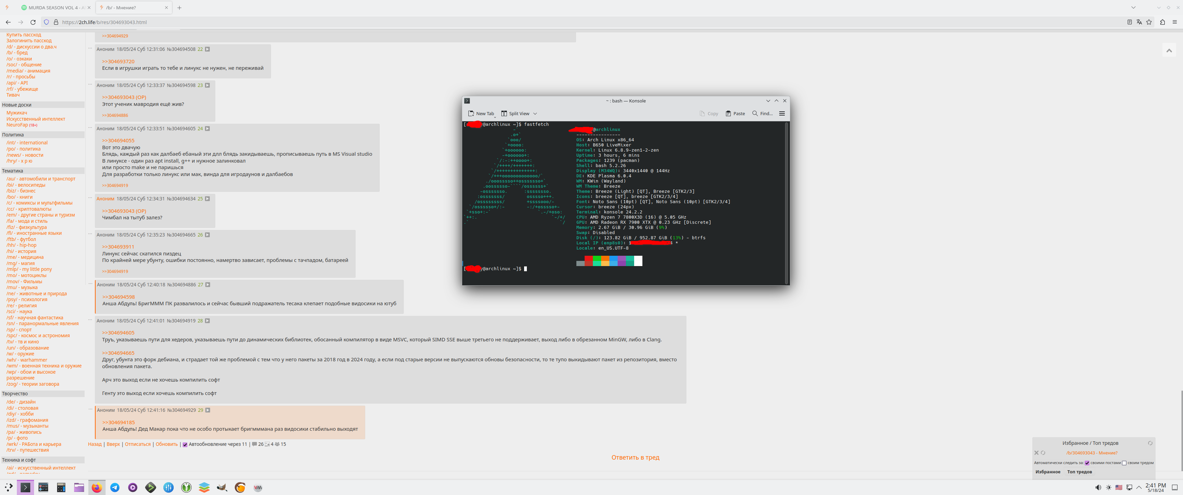The width and height of the screenshot is (1183, 495).
Task: Open Telegram from the taskbar
Action: pos(115,488)
